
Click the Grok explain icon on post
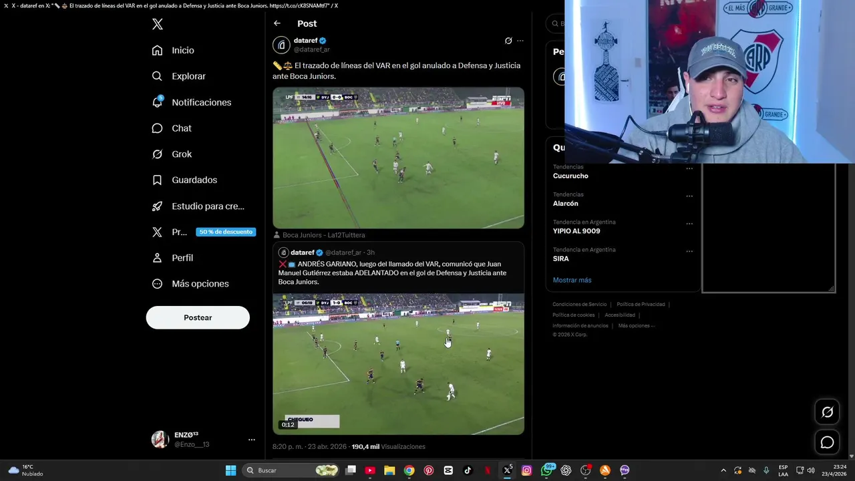coord(508,41)
